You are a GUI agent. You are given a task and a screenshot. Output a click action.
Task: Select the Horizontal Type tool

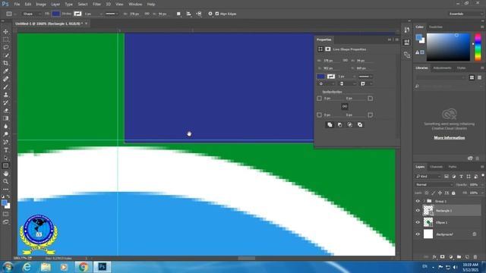pyautogui.click(x=5, y=150)
